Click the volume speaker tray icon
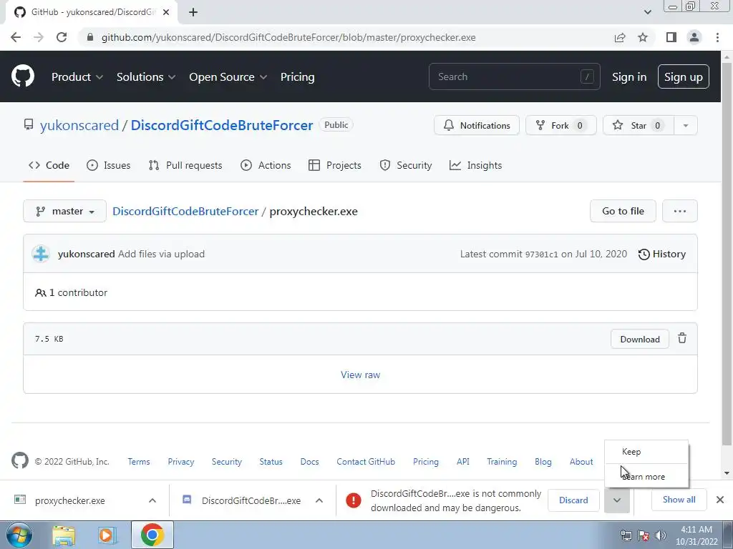733x549 pixels. tap(661, 535)
